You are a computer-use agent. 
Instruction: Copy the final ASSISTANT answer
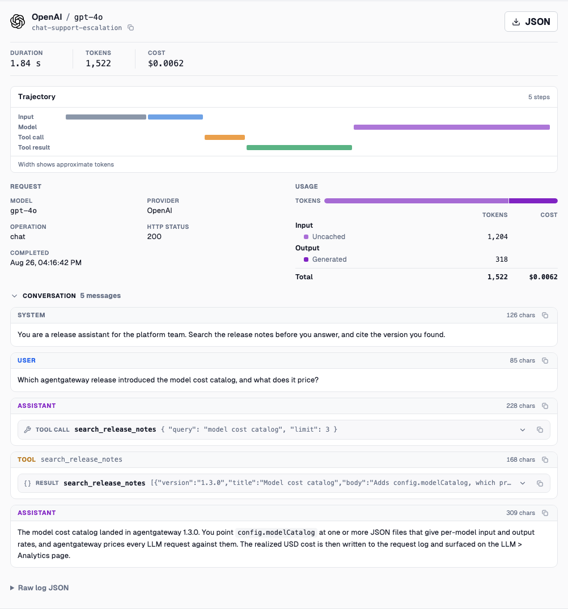coord(545,513)
